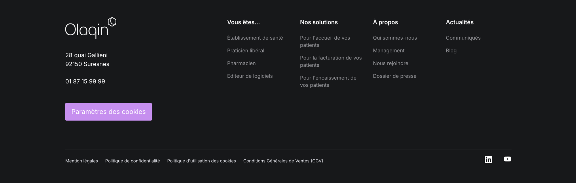Open Pour l'encaissement de vos patients

pyautogui.click(x=328, y=81)
